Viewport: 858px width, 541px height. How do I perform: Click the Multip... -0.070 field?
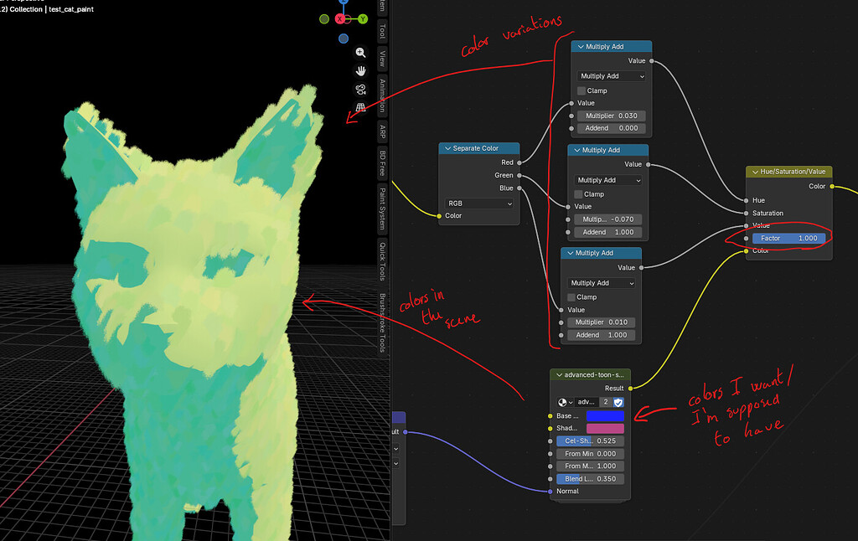(608, 219)
